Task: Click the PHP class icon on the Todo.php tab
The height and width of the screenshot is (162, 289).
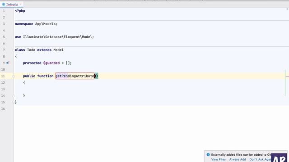Action: (x=4, y=4)
